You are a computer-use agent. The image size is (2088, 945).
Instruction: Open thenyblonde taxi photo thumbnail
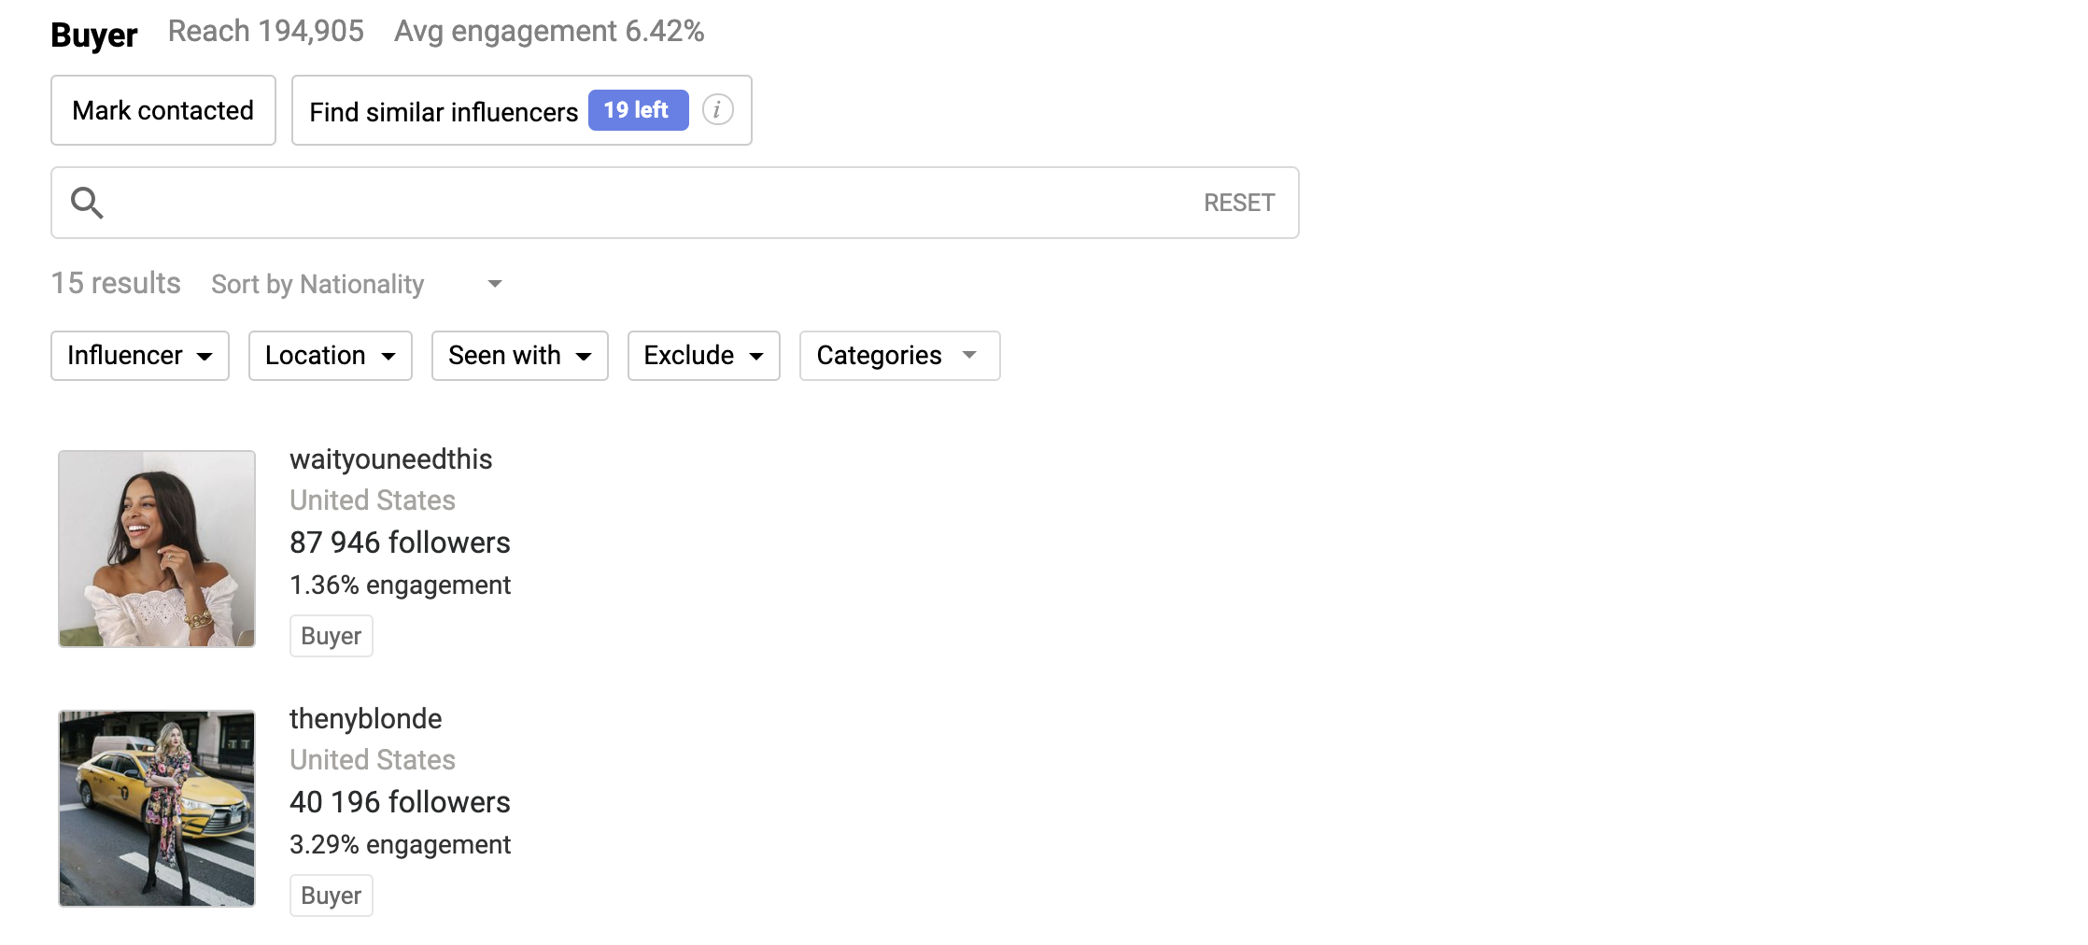click(x=157, y=809)
